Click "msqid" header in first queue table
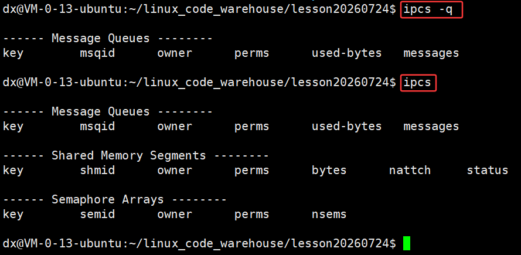Screen dimensions: 521x255 (x=97, y=53)
